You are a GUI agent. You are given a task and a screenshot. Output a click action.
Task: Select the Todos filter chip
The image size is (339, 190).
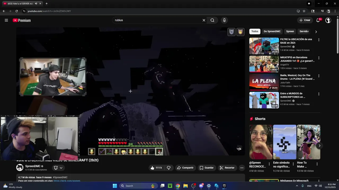pyautogui.click(x=255, y=31)
